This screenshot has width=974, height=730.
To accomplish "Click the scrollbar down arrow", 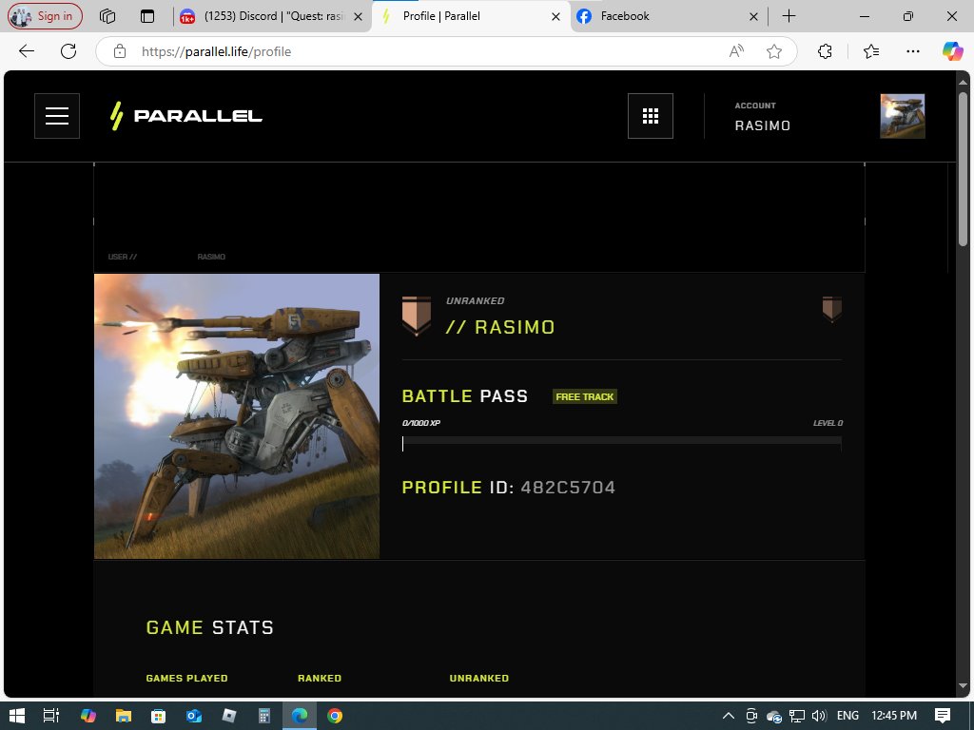I will coord(963,686).
